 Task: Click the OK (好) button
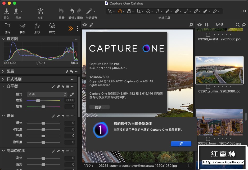tap(181, 144)
